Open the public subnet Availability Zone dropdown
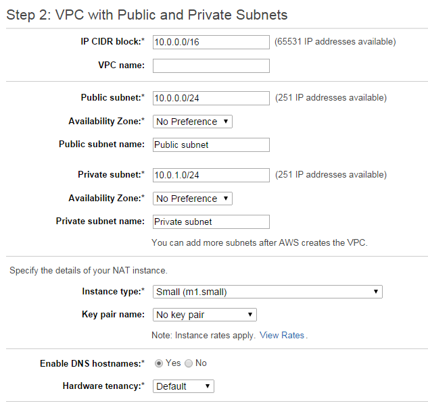 [193, 122]
